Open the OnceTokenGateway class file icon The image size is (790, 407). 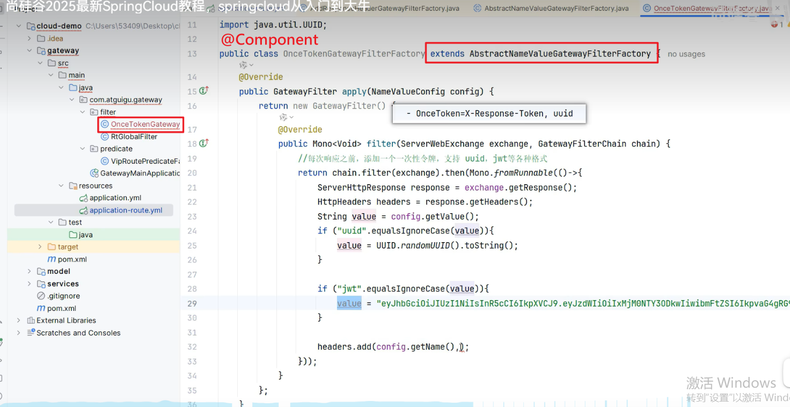click(105, 125)
